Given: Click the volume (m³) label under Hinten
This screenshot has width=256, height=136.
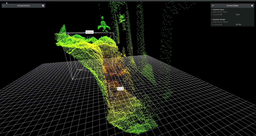Looking at the screenshot, I should pos(218,24).
